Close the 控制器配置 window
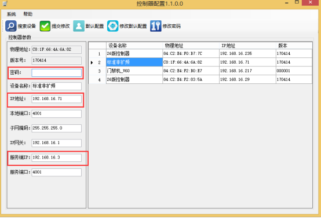The width and height of the screenshot is (321, 218). pyautogui.click(x=310, y=2)
